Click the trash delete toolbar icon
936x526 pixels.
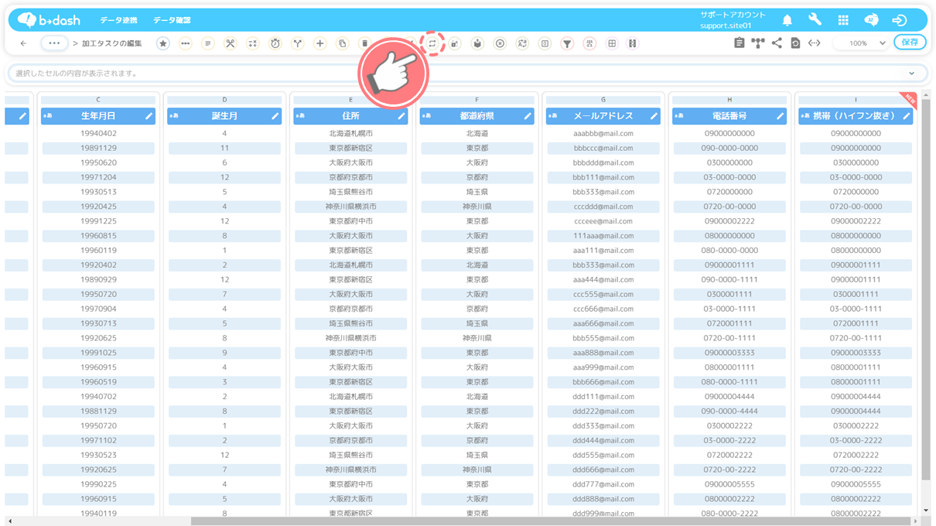coord(364,43)
